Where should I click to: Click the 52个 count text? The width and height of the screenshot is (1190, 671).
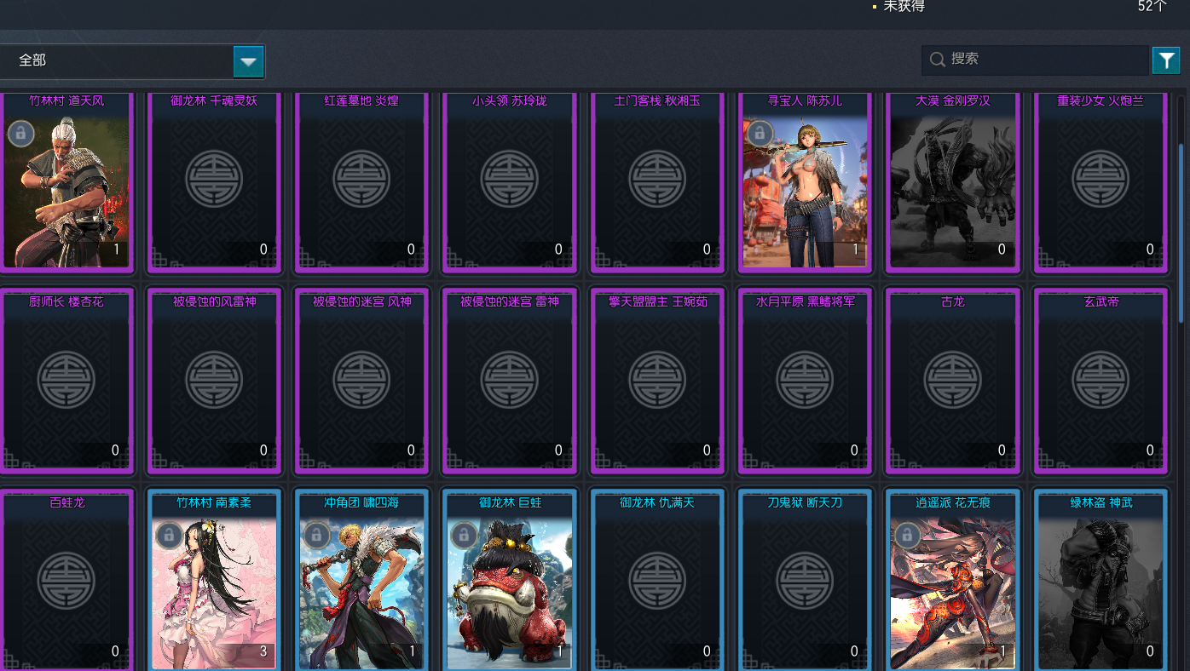pos(1152,6)
